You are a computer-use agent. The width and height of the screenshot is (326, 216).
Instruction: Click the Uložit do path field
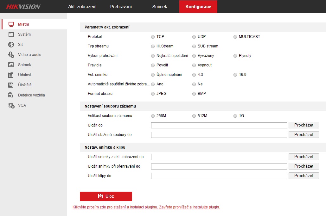click(219, 125)
